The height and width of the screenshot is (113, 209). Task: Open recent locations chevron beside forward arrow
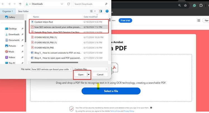click(14, 4)
